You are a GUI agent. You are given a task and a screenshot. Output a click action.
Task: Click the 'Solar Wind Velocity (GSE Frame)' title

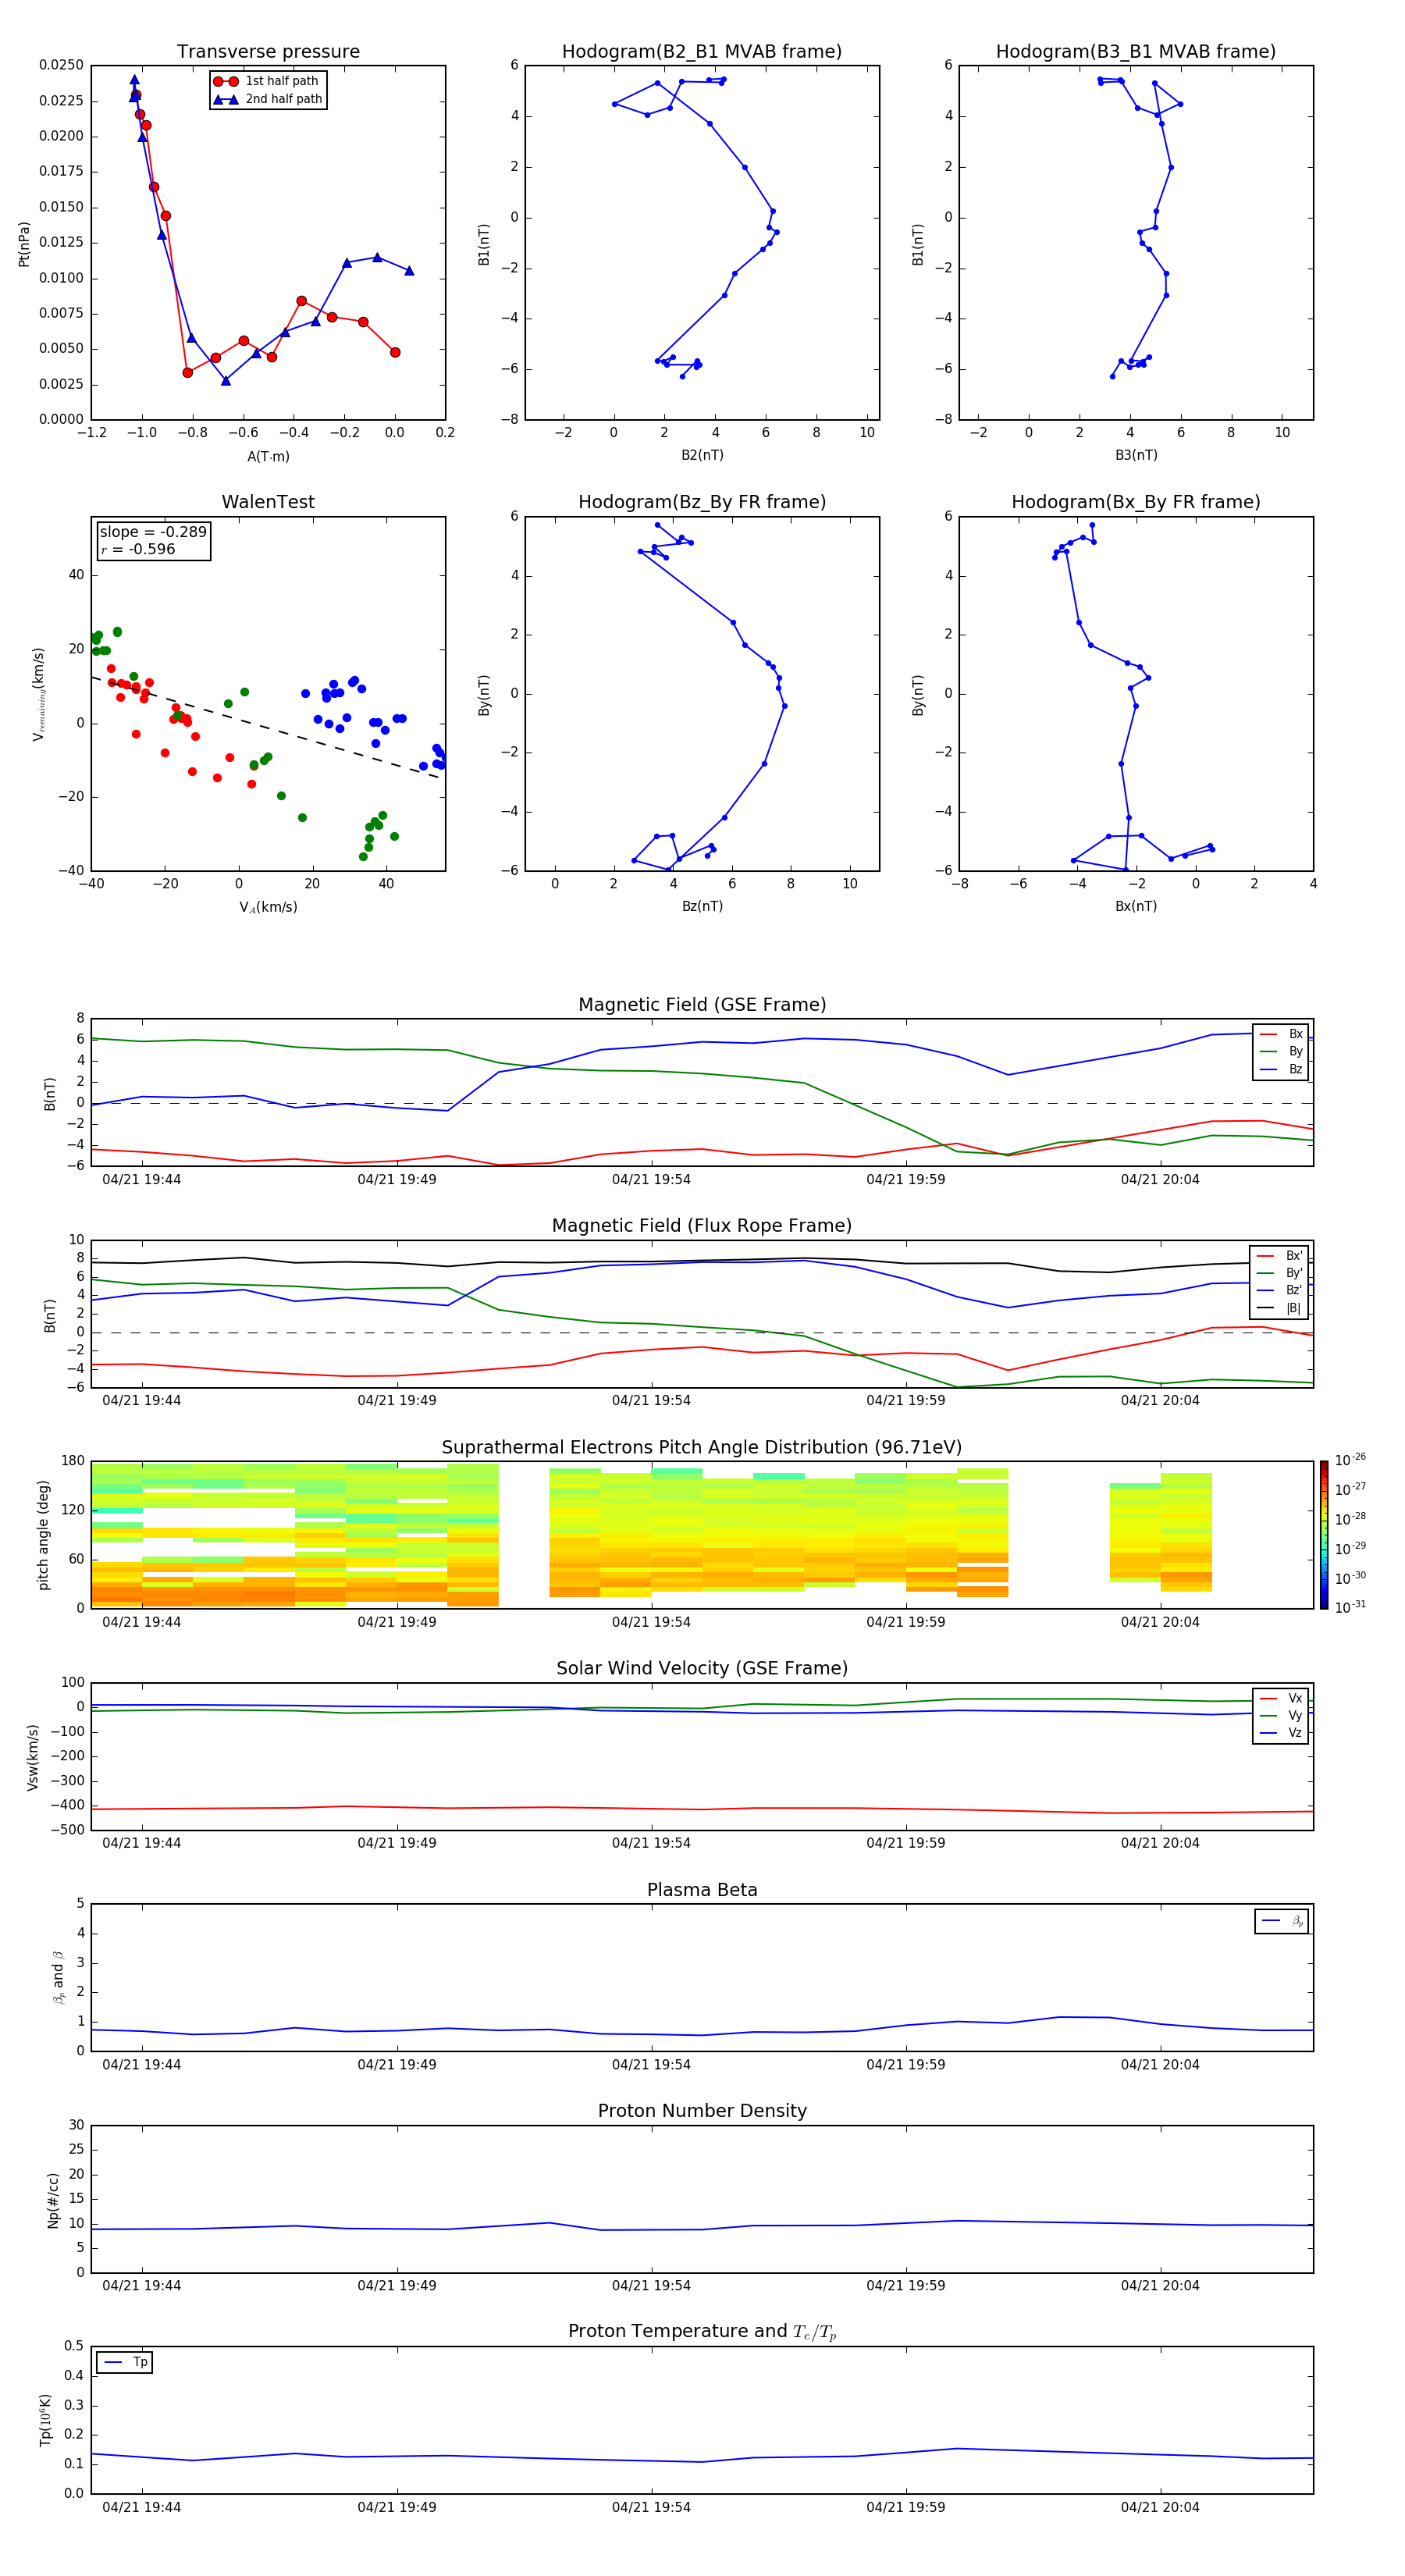[x=702, y=1668]
